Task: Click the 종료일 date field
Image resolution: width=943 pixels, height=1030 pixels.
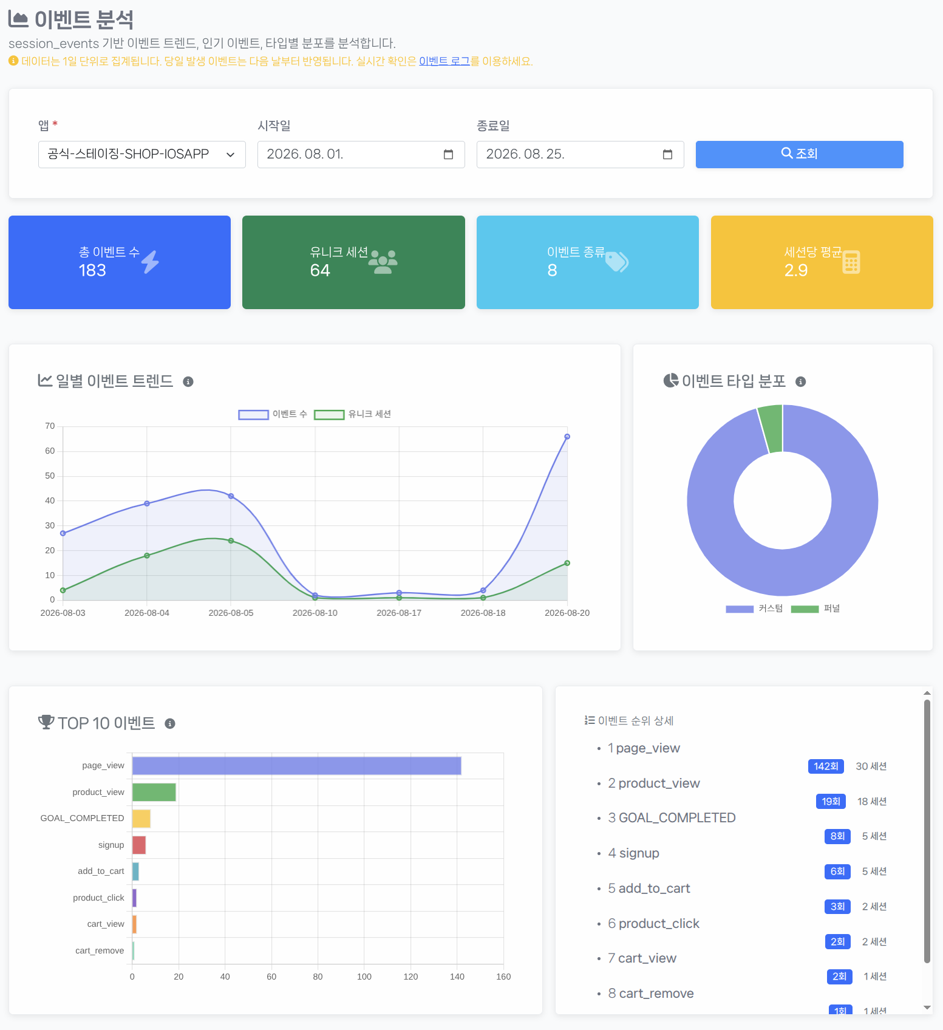Action: pos(580,154)
